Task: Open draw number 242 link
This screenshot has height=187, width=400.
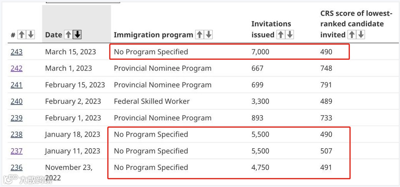Action: (x=16, y=68)
